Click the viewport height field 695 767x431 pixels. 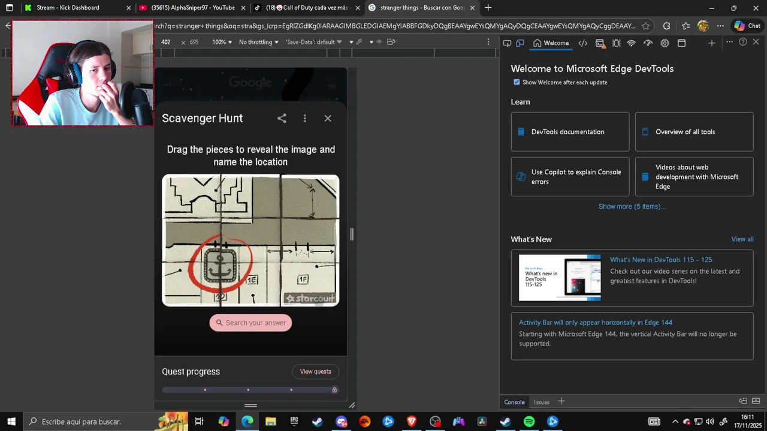[194, 42]
